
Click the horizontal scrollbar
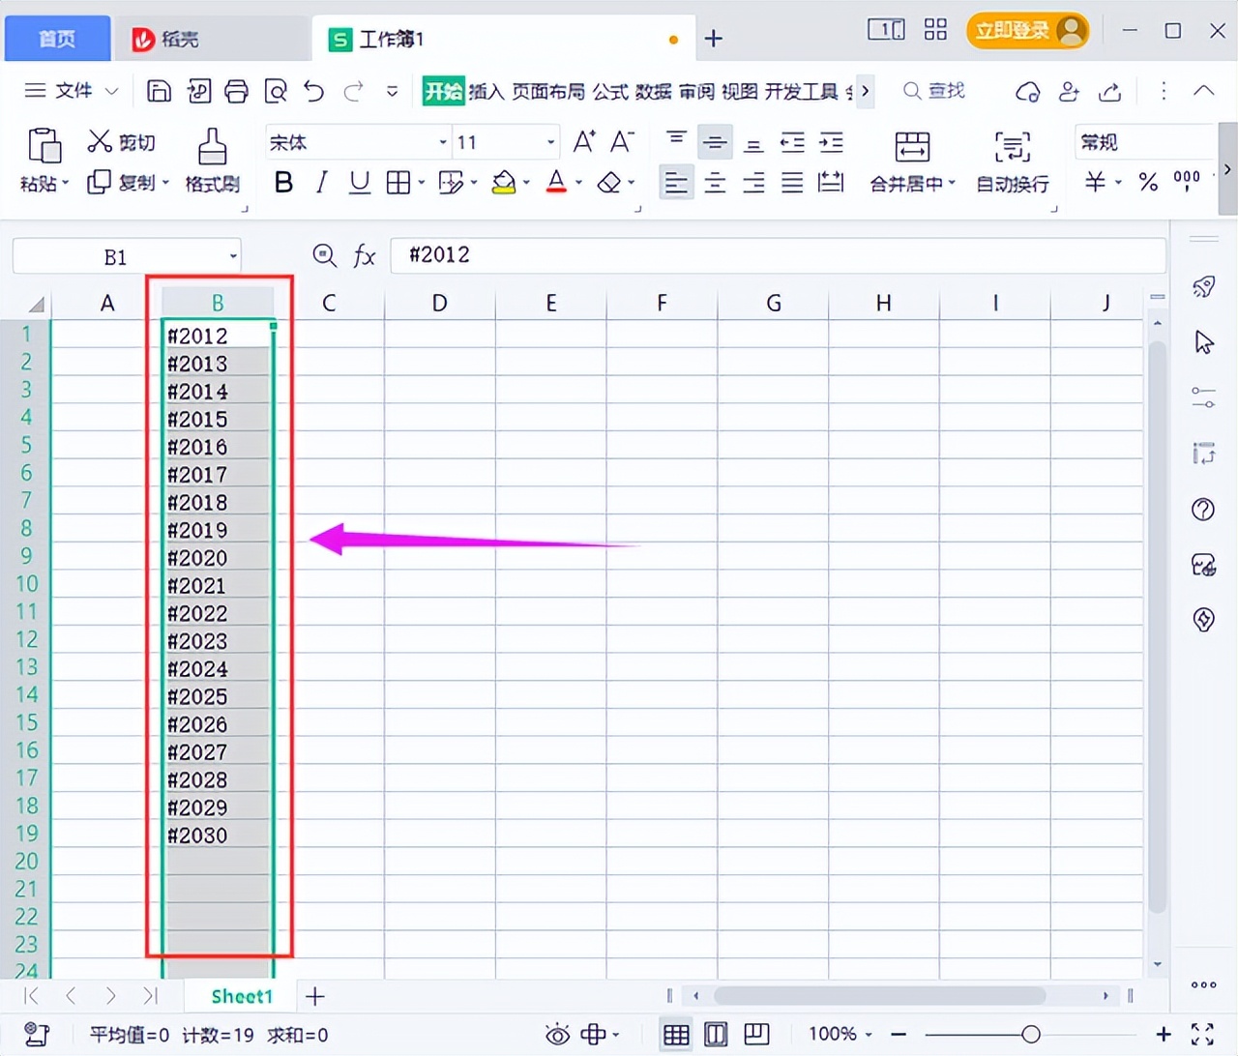click(x=879, y=995)
